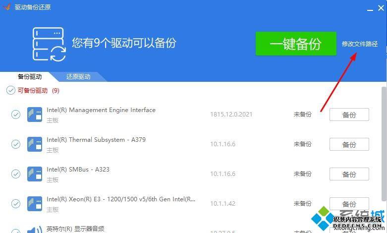
Task: Click driver name 英特尔(R) 显示器音频
Action: coord(75,229)
